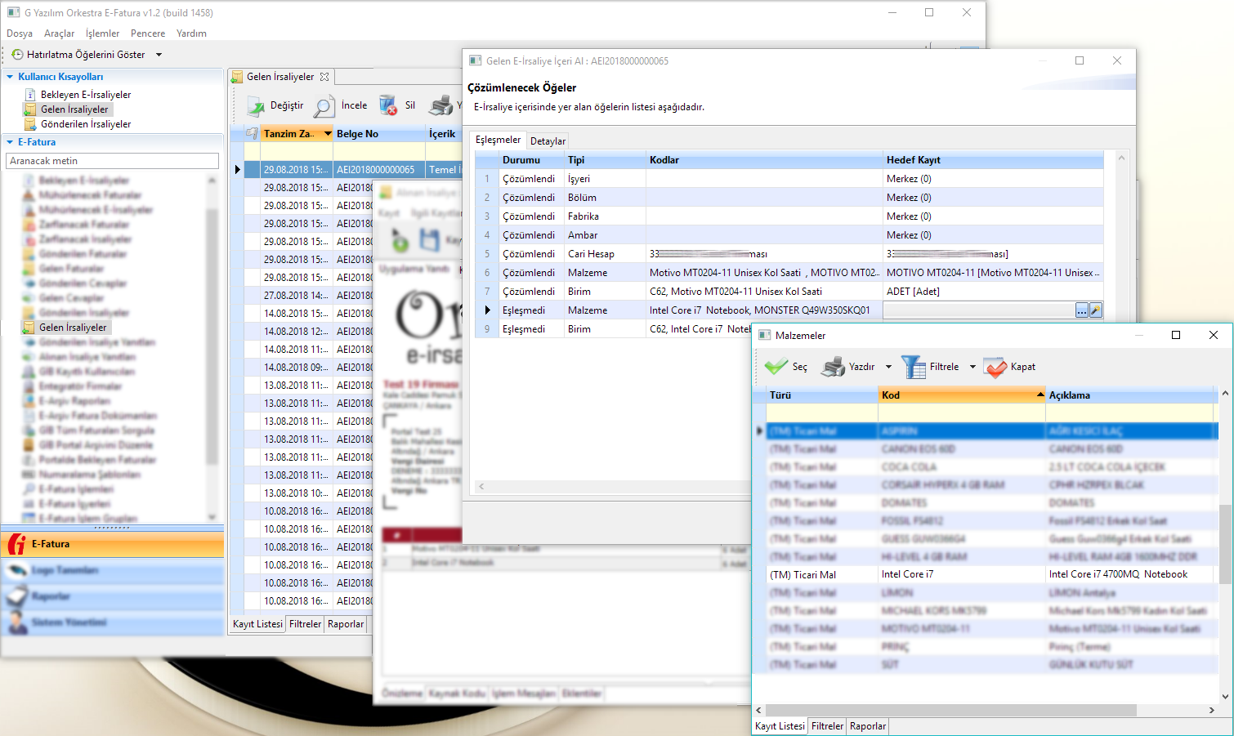This screenshot has height=736, width=1234.
Task: Open the Yazdır dropdown arrow in Malzemeler
Action: pos(888,367)
